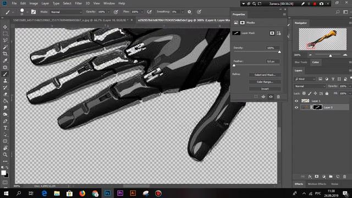Open layer Kind filter dropdown

coord(305,79)
